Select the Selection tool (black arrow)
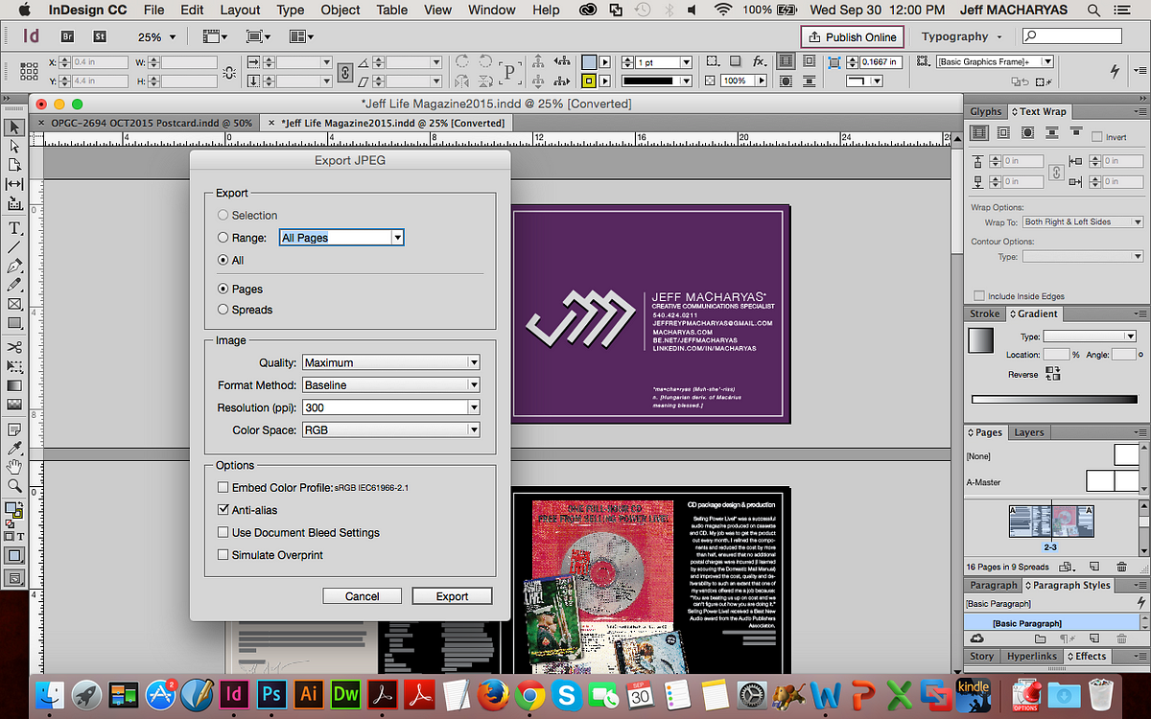Viewport: 1151px width, 719px height. pyautogui.click(x=14, y=127)
